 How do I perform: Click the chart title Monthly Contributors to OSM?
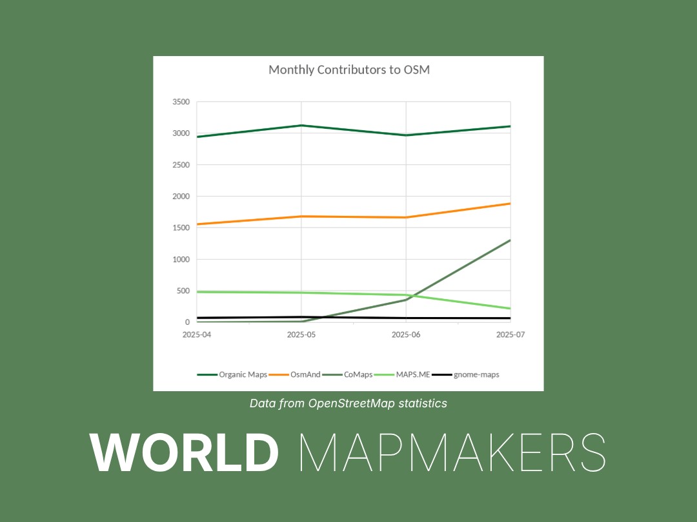(x=348, y=70)
